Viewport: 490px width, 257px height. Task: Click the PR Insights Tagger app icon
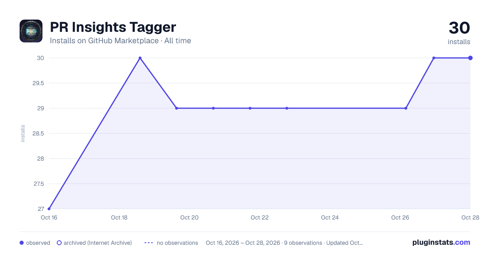point(31,31)
